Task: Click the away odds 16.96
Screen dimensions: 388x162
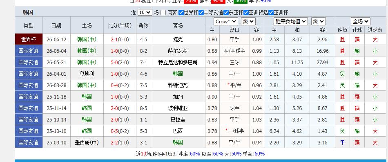Action: [x=322, y=51]
